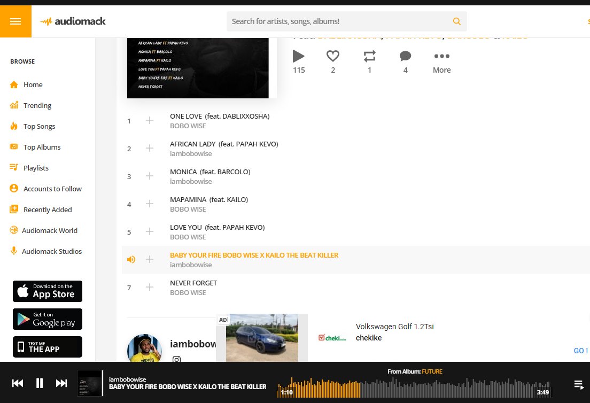Open Audiomack World in sidebar

click(x=49, y=230)
